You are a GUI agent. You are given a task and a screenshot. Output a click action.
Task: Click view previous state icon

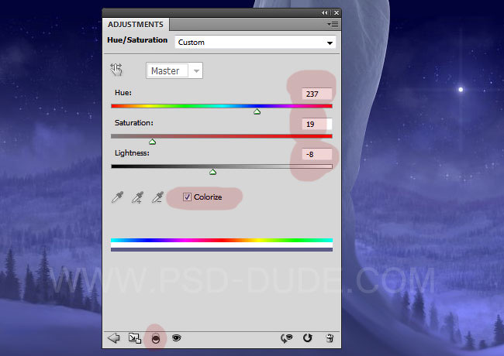pos(286,337)
